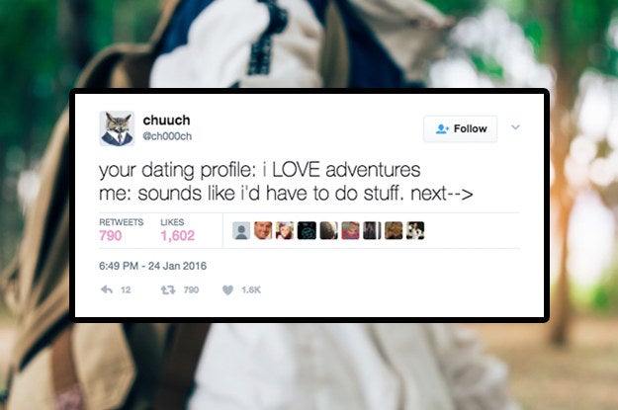
Task: Click the dark teal circle liker avatar
Action: (x=307, y=230)
